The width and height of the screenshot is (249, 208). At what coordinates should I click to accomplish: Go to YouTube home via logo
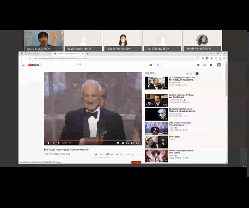[x=35, y=65]
